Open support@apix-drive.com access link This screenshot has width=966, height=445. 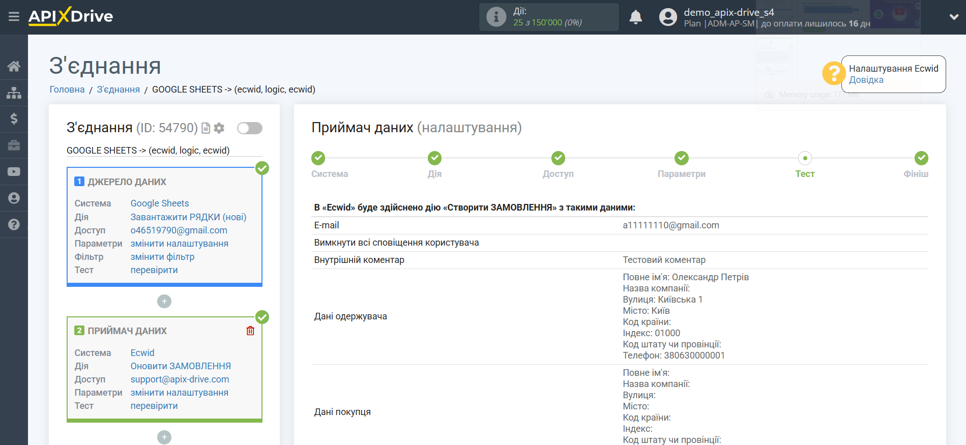pyautogui.click(x=180, y=379)
